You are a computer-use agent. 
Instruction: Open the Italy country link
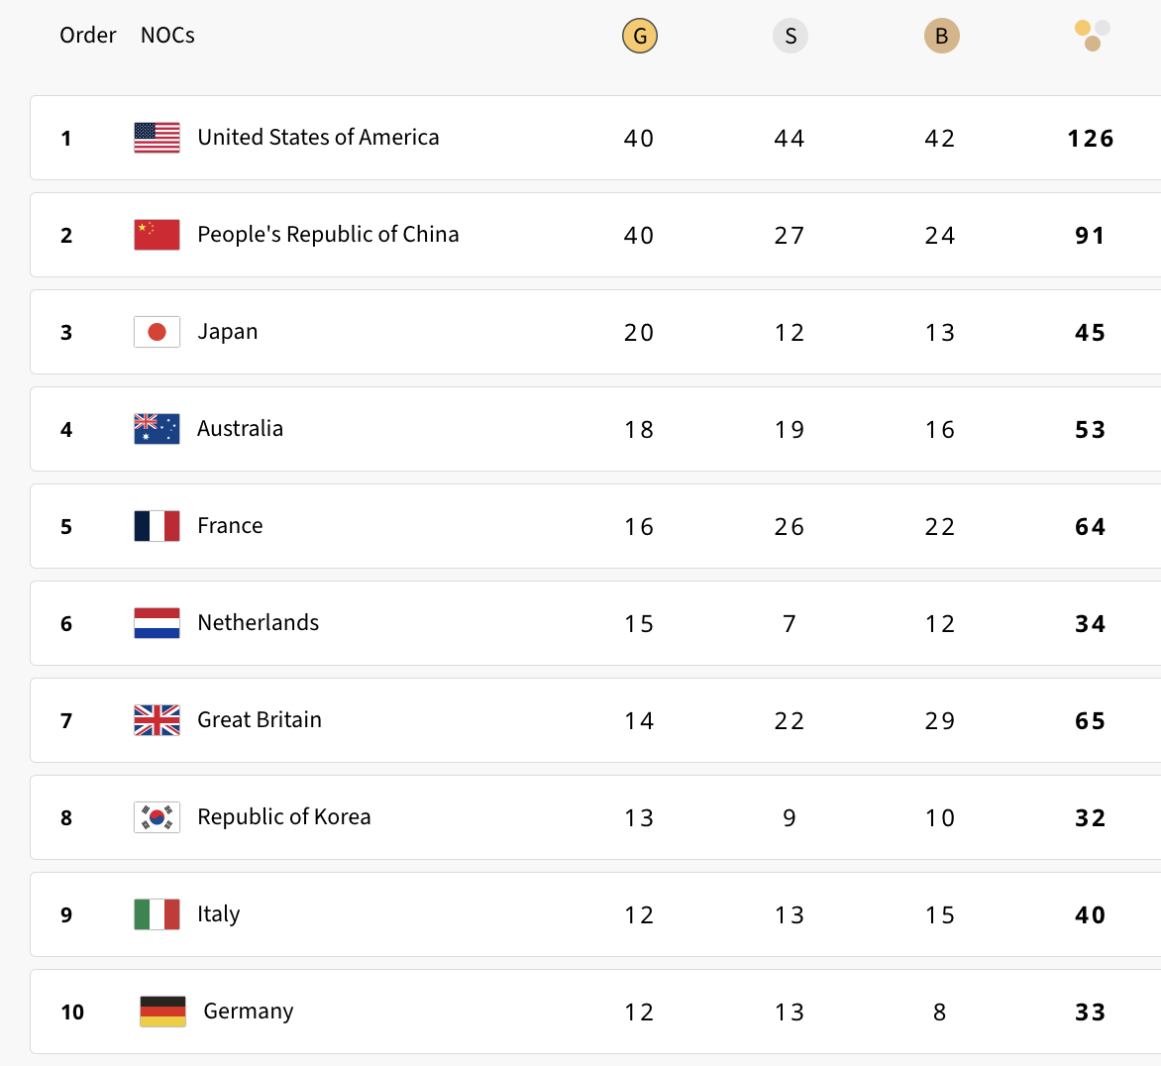(x=218, y=914)
